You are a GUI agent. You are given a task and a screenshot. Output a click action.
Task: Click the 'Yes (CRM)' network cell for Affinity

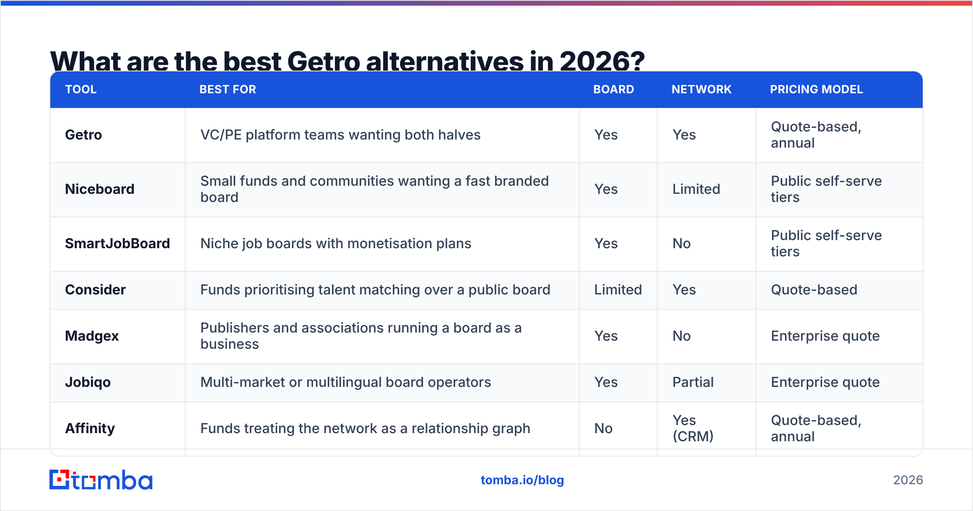click(x=693, y=428)
